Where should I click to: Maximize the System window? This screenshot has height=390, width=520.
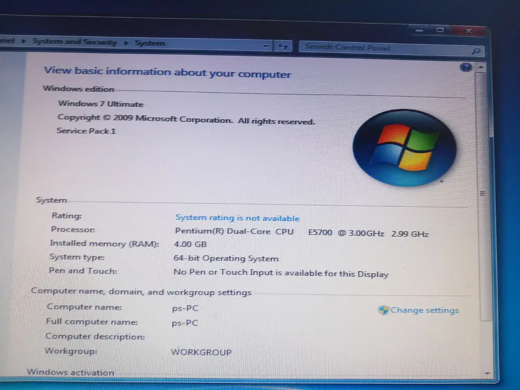pos(440,30)
